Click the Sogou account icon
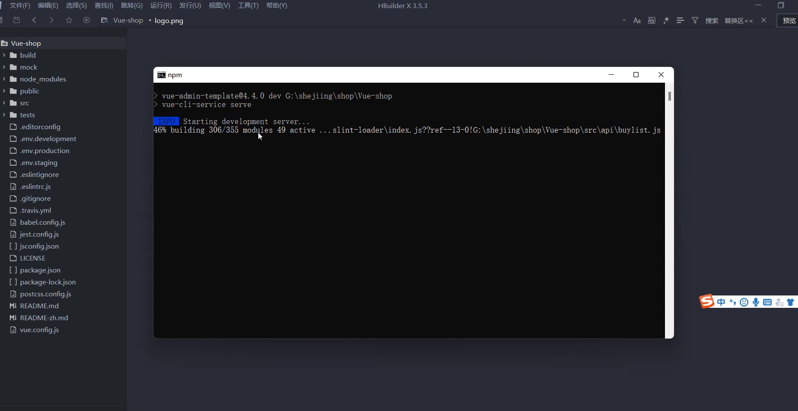The height and width of the screenshot is (411, 798). click(780, 302)
